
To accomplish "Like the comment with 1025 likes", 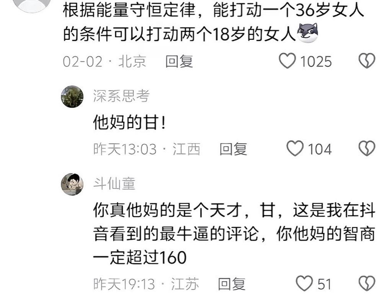I will coord(287,61).
